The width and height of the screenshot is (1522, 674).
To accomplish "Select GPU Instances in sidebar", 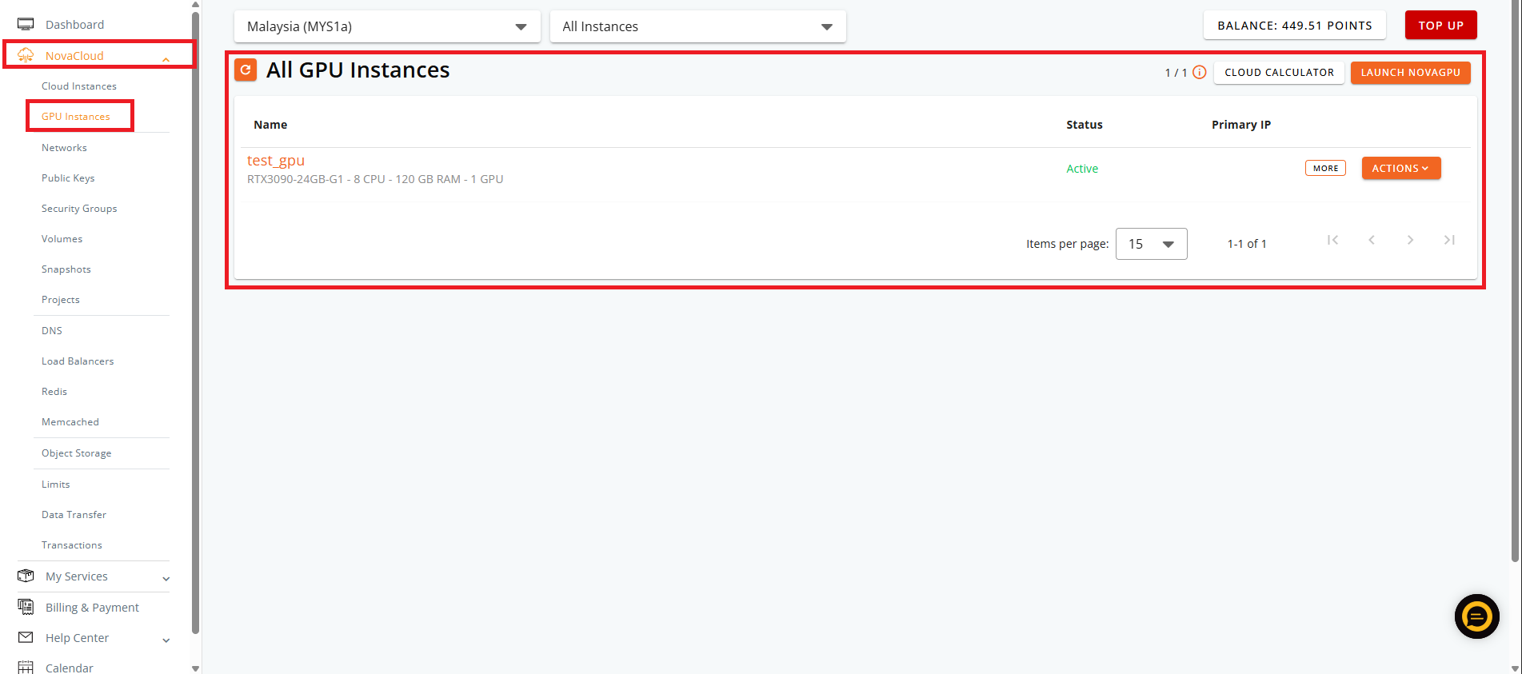I will coord(76,117).
